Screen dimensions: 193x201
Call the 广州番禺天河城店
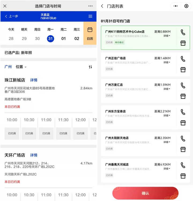click(x=183, y=165)
